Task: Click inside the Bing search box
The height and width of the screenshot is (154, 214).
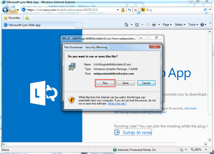Action: (x=172, y=10)
